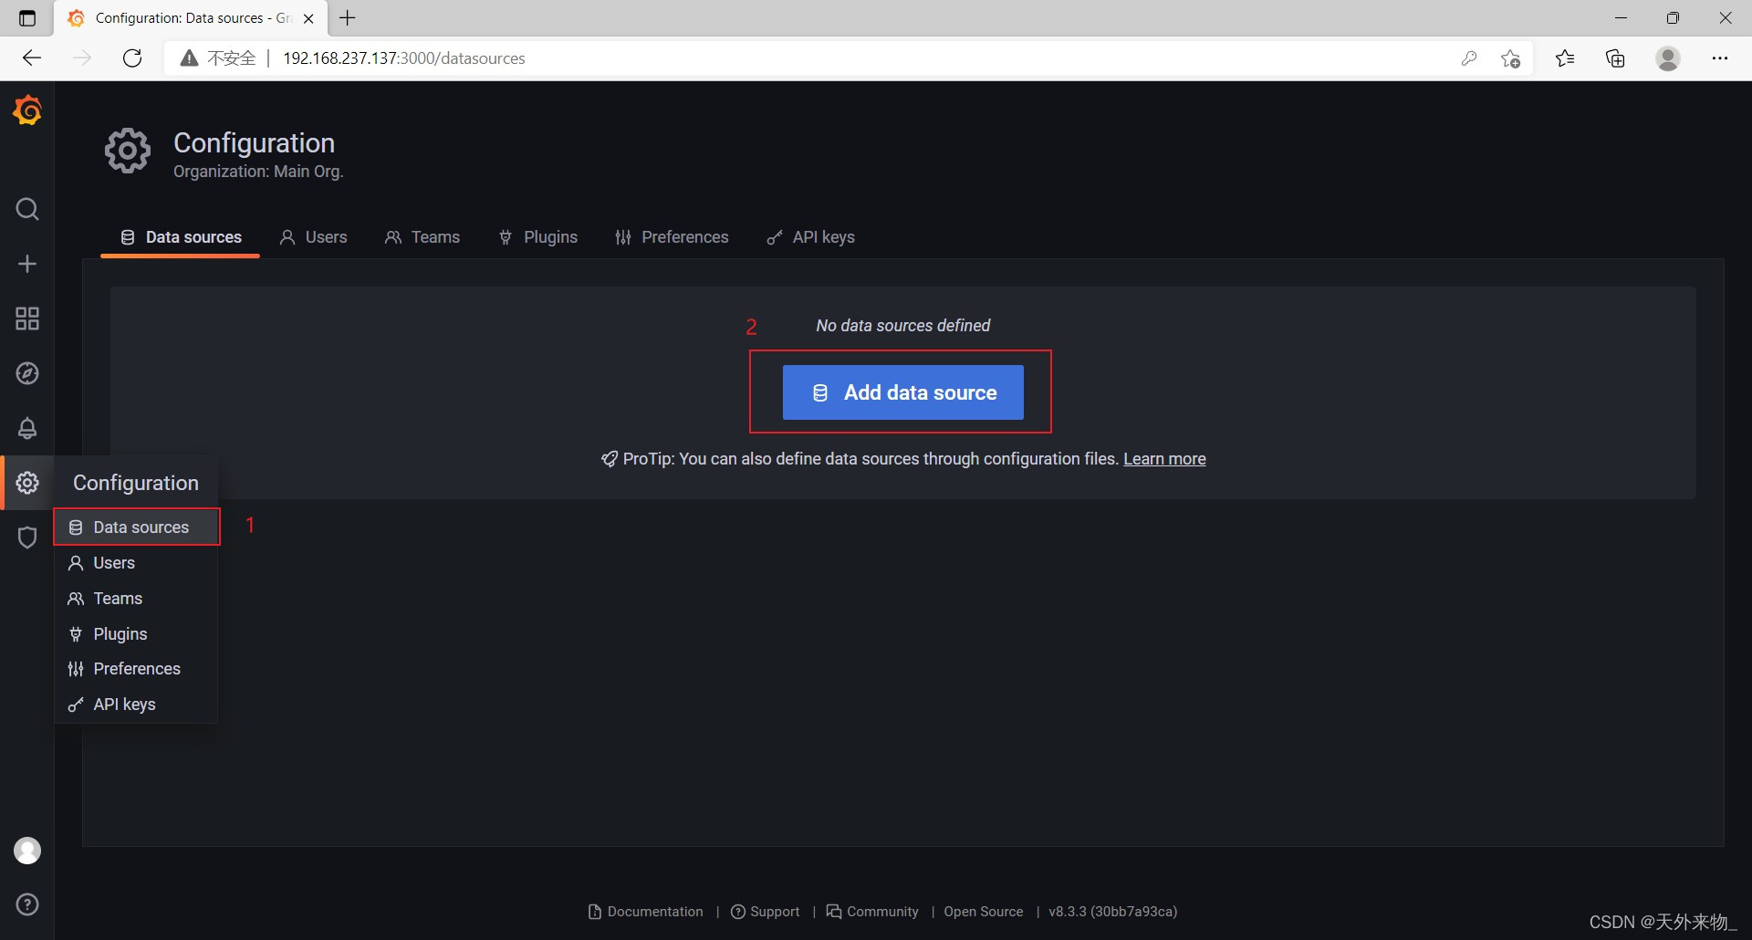Open the Alerting bell icon

(x=27, y=428)
